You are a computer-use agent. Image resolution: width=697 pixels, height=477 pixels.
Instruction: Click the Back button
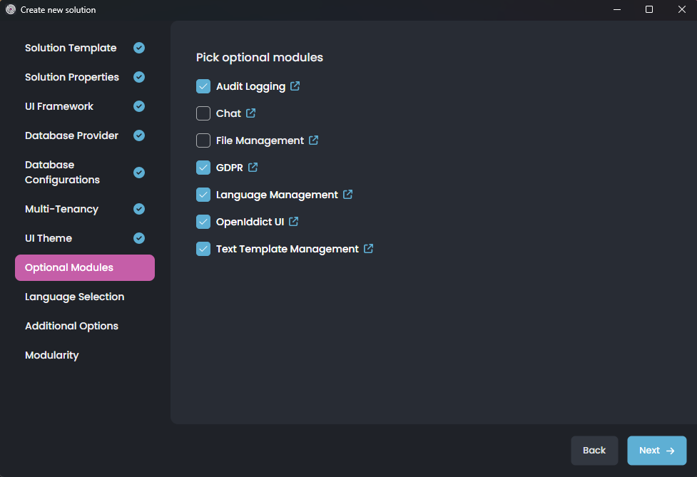594,450
